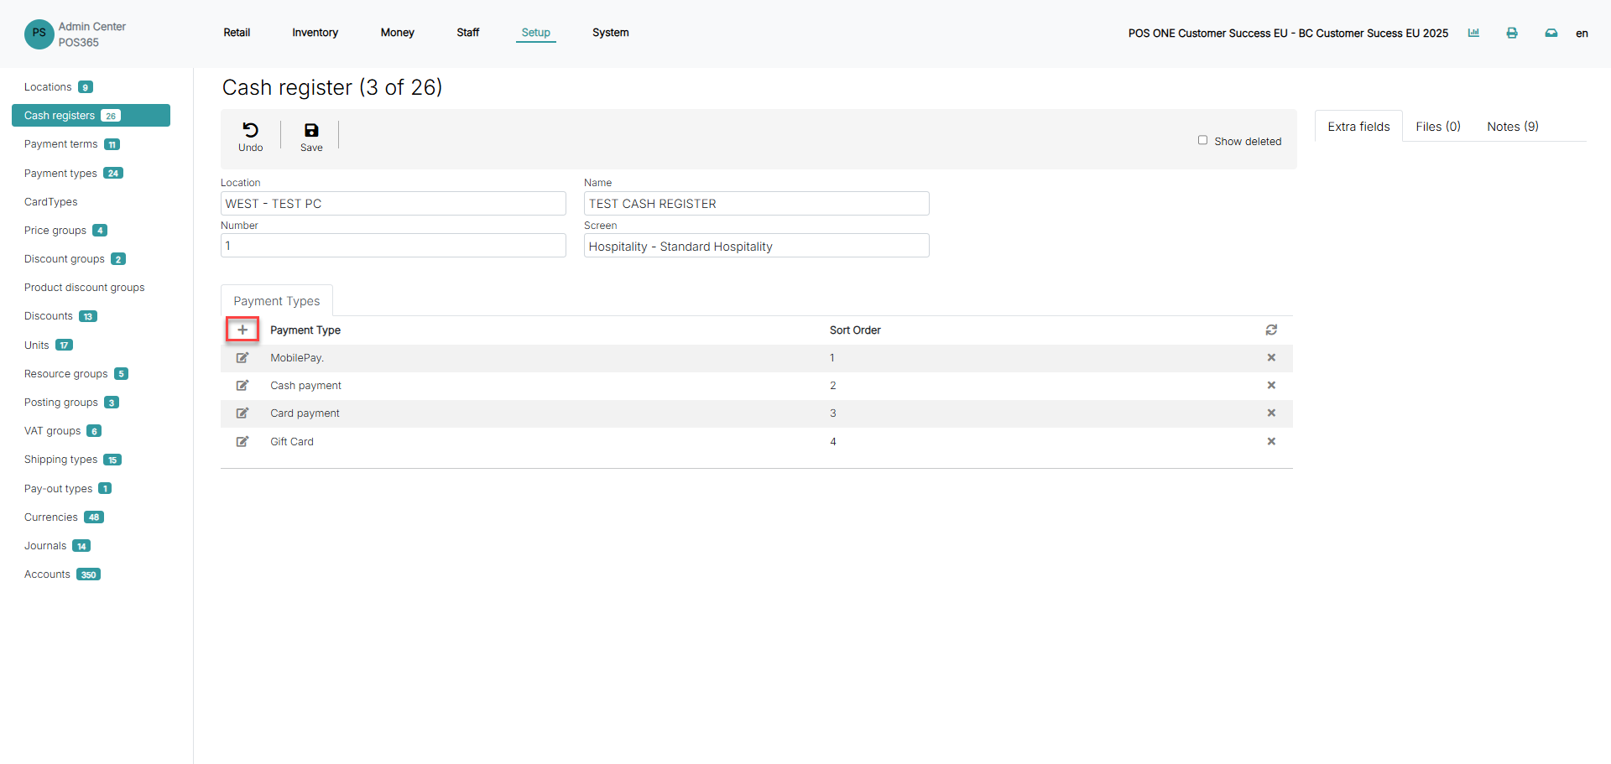The image size is (1611, 764).
Task: Open Product discount groups in sidebar
Action: [84, 288]
